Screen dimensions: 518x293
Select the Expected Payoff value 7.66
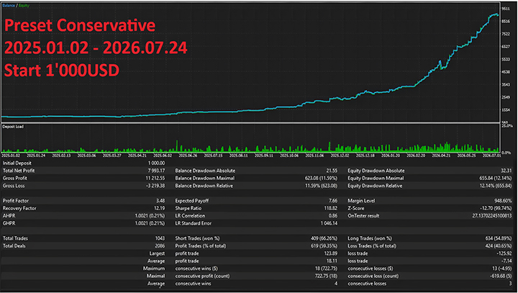pyautogui.click(x=333, y=201)
